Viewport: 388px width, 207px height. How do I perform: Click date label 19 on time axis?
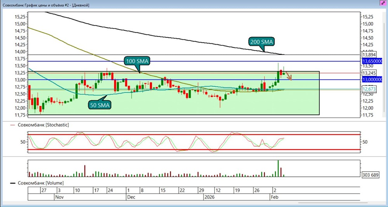[x=237, y=191]
